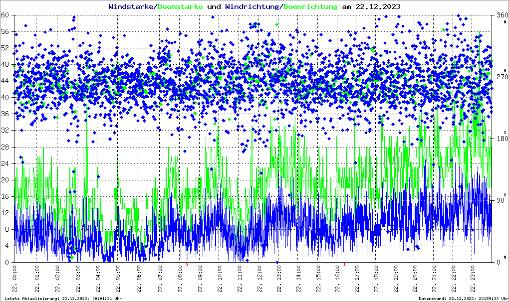This screenshot has height=302, width=509.
Task: Click the red sunrise marker 'A'
Action: pyautogui.click(x=187, y=265)
